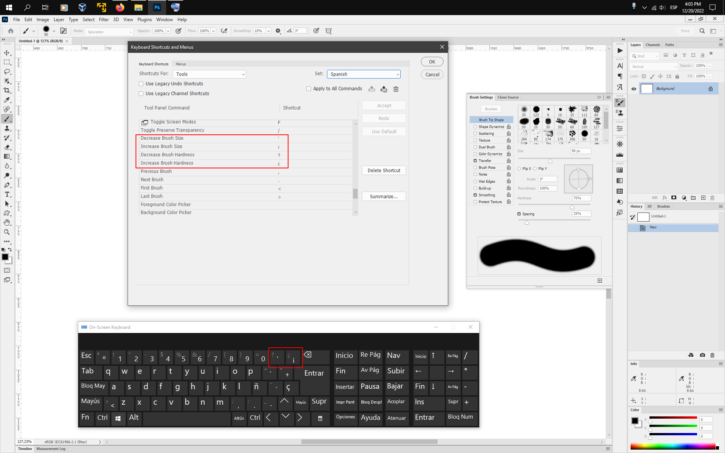The image size is (725, 453).
Task: Open the add layer style fx menu
Action: (665, 197)
